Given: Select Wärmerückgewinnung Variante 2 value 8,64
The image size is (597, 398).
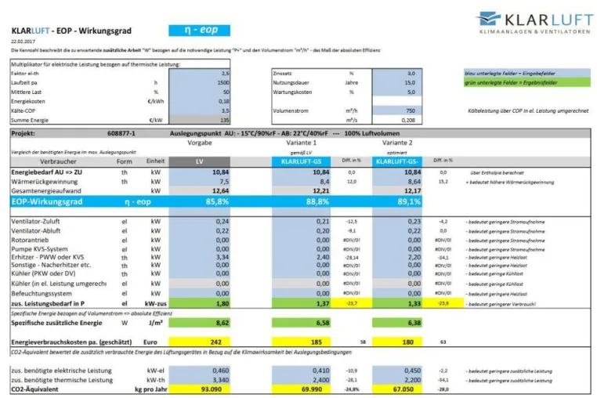Looking at the screenshot, I should (396, 182).
